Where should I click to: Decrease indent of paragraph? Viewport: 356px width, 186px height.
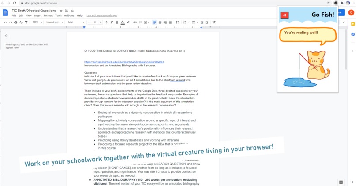pyautogui.click(x=201, y=22)
